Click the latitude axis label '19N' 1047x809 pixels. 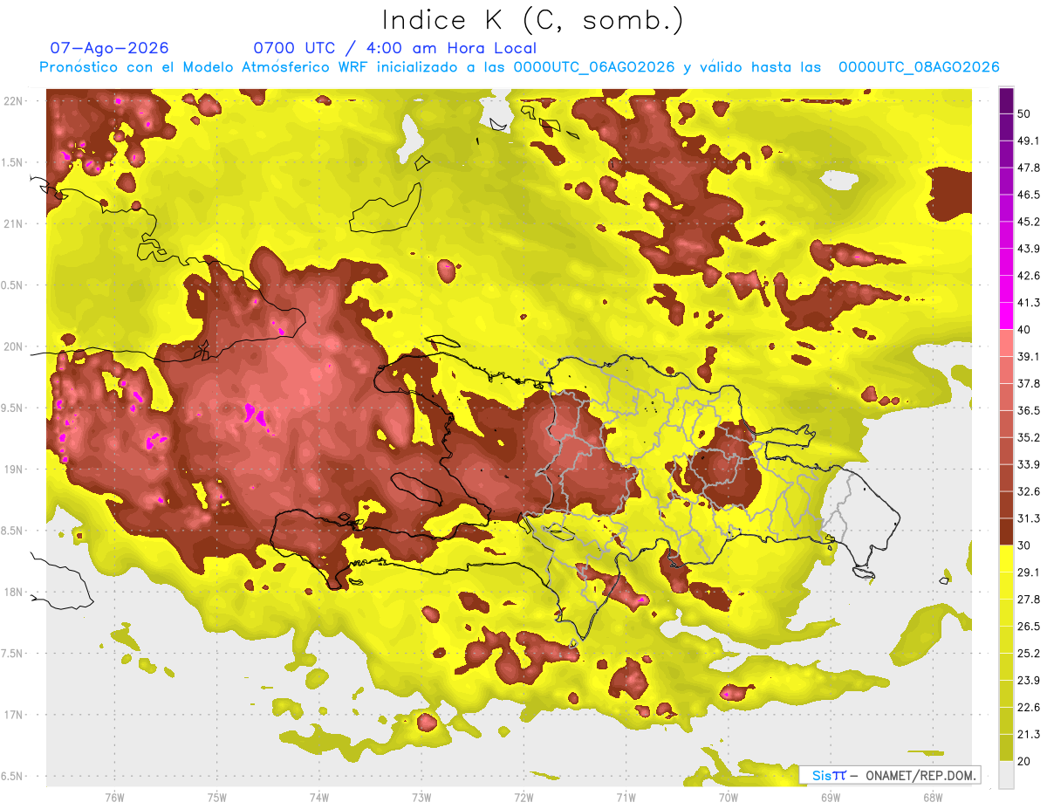pos(14,469)
